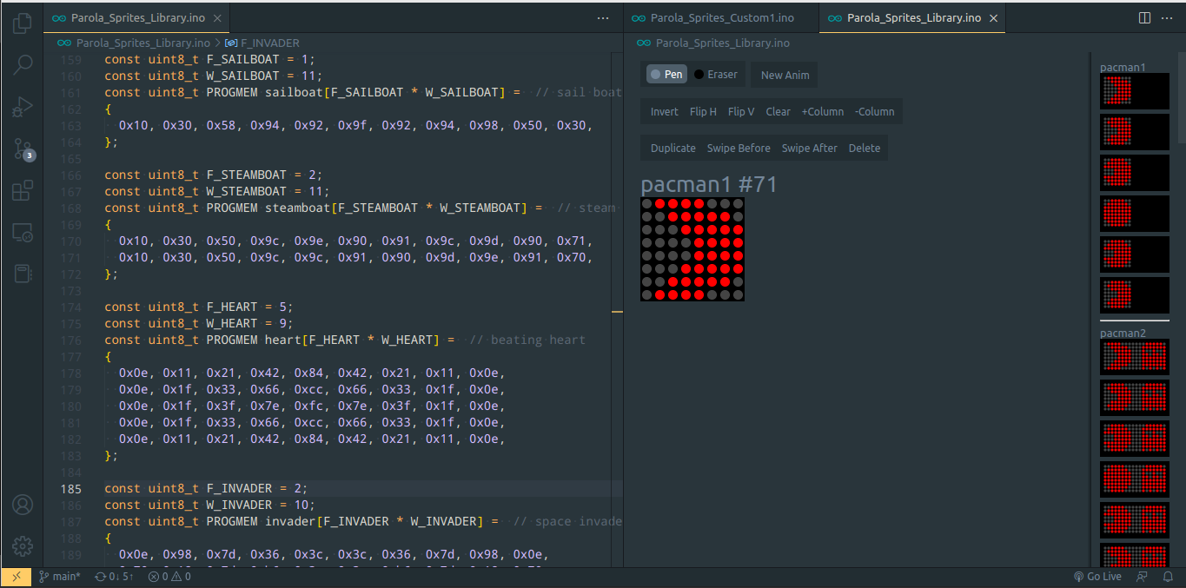Toggle the bottom-right LED of pacman1 grid

point(738,294)
